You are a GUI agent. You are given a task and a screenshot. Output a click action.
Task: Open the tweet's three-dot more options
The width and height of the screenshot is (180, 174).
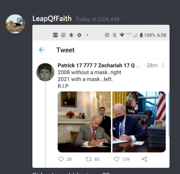click(163, 65)
